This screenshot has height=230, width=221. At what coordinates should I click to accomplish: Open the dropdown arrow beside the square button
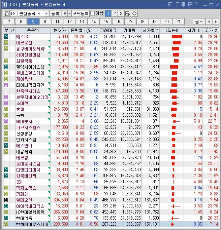pyautogui.click(x=69, y=14)
